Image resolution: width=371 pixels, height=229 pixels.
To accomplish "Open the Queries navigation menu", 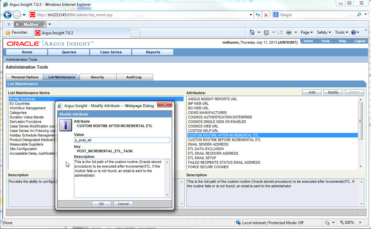I will 69,52.
